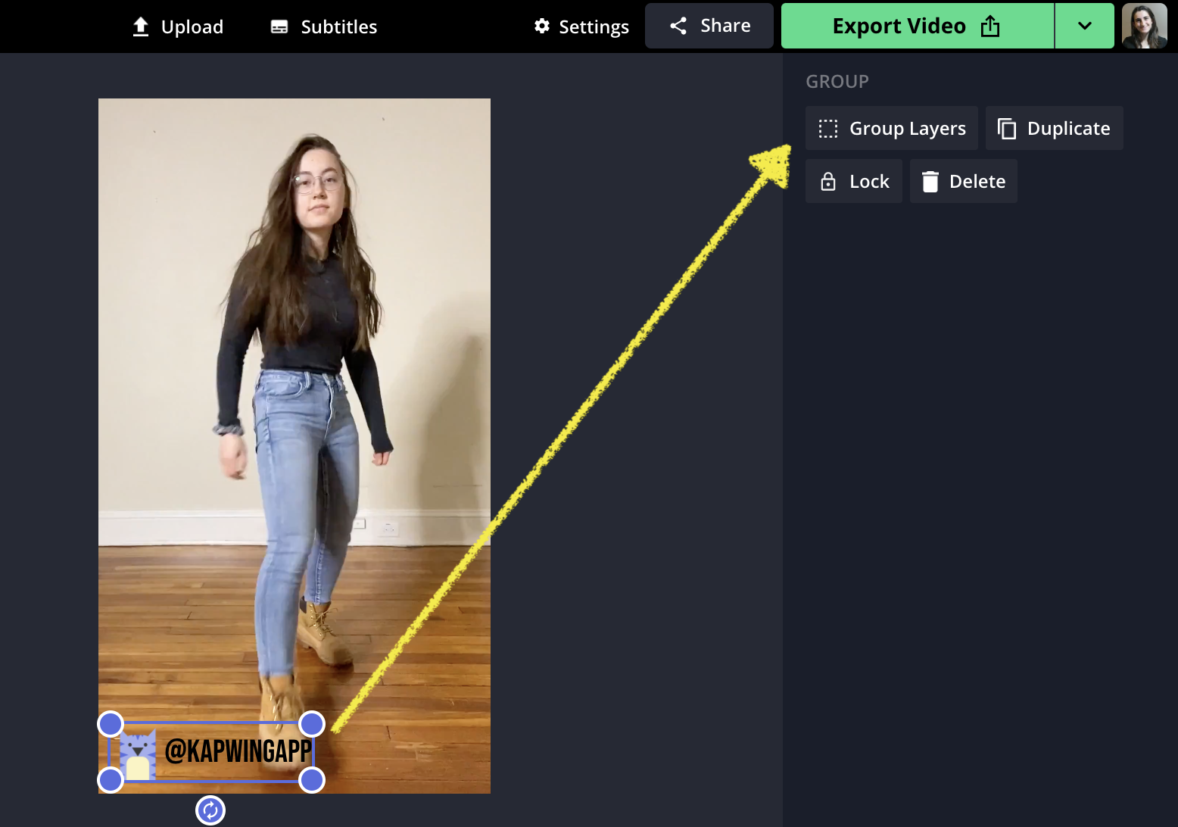Screen dimensions: 1178x827
Task: Open the user profile avatar
Action: pyautogui.click(x=1144, y=26)
